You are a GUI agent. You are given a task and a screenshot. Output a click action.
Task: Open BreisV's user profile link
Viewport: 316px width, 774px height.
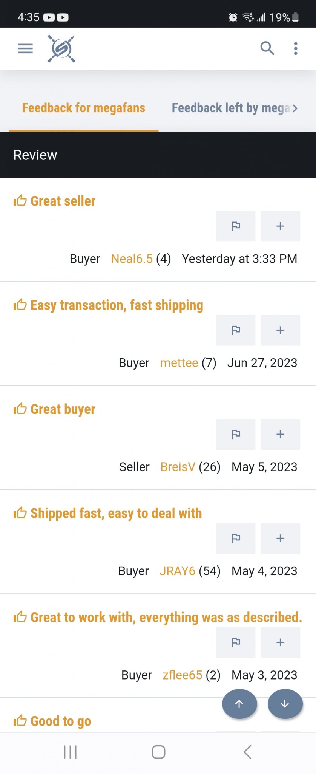pos(178,467)
